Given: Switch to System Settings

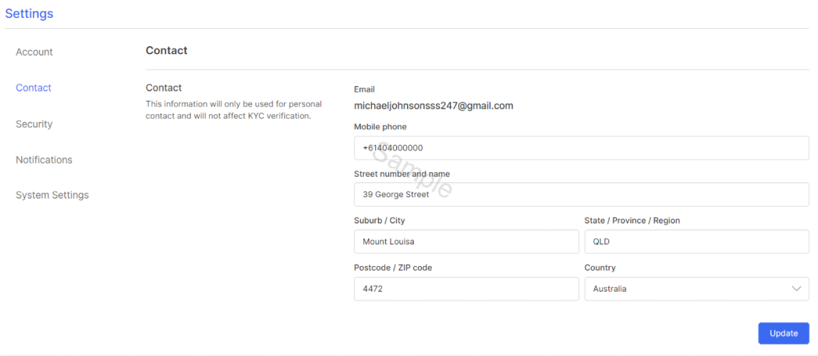Looking at the screenshot, I should tap(52, 195).
